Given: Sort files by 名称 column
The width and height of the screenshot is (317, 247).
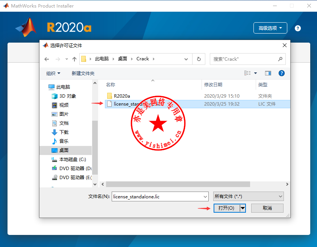Looking at the screenshot, I should (x=111, y=84).
